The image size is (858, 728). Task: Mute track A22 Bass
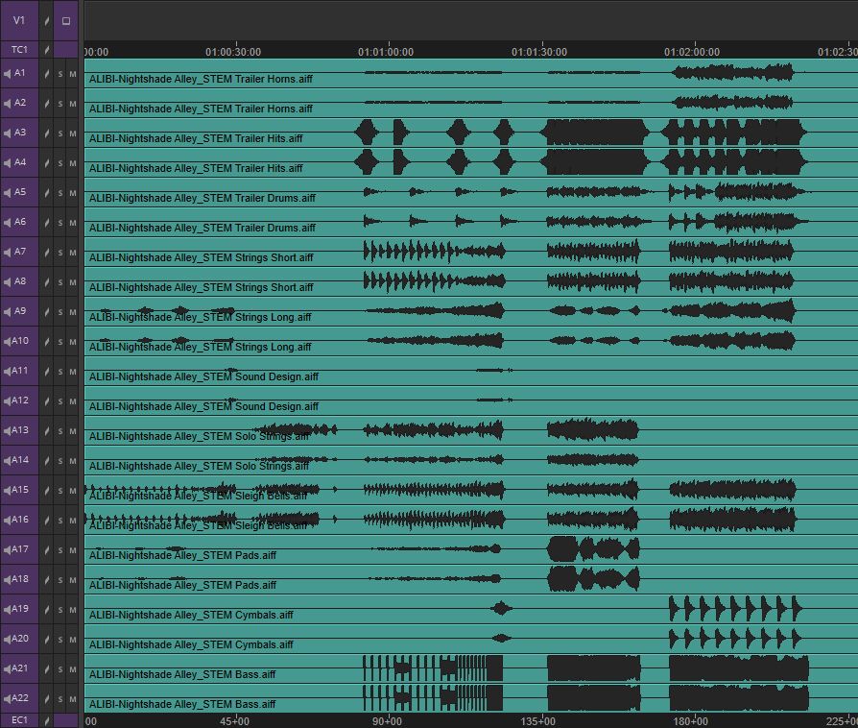tap(72, 698)
